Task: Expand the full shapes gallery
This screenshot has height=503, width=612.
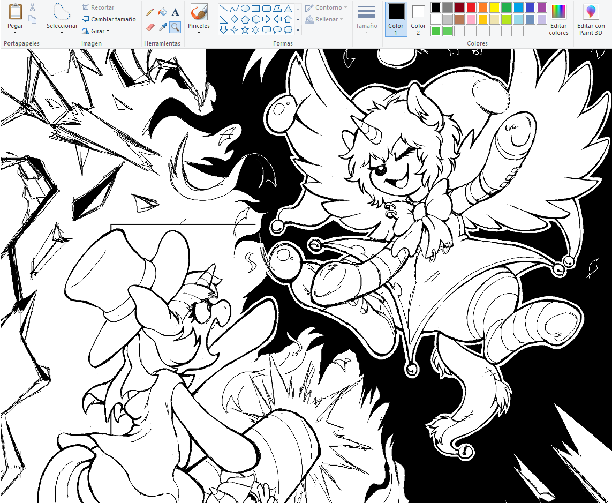Action: pos(298,29)
